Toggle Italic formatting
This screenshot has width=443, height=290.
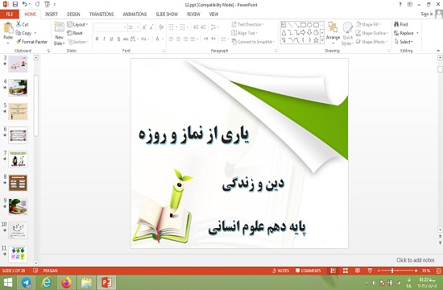(104, 39)
